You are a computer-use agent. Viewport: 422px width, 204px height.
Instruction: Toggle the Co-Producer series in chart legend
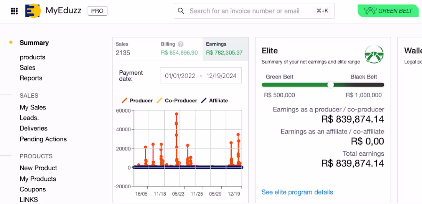pos(177,101)
